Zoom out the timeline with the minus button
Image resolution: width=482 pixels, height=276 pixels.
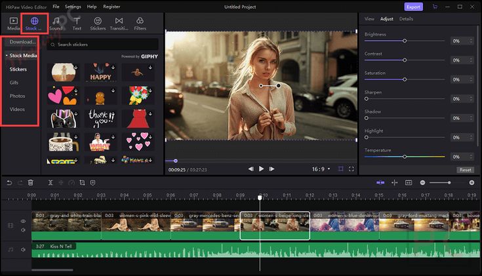coord(423,182)
